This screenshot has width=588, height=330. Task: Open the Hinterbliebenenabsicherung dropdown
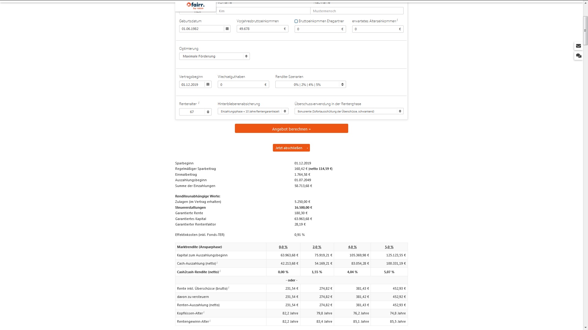[x=253, y=112]
